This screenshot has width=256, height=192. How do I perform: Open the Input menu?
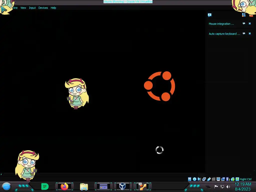pos(32,8)
